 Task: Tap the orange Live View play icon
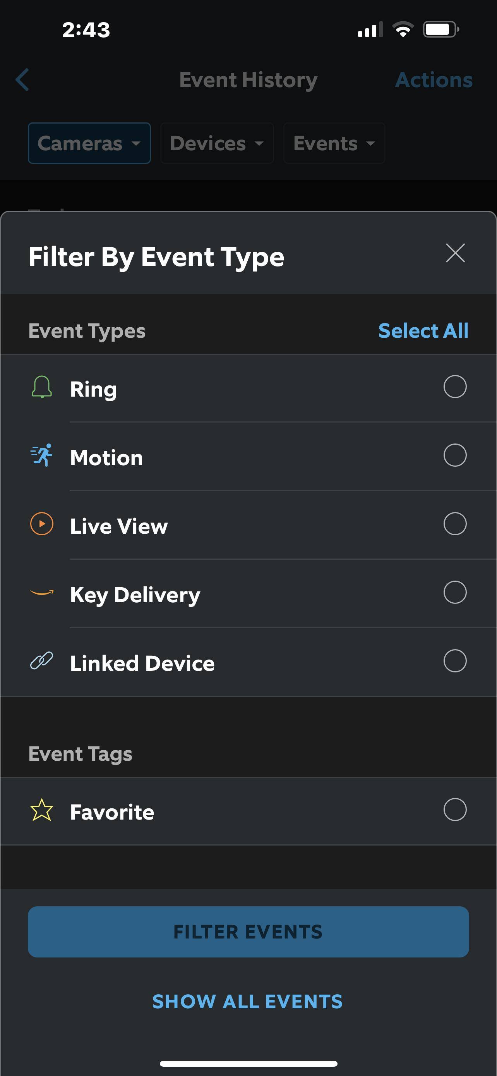[42, 524]
